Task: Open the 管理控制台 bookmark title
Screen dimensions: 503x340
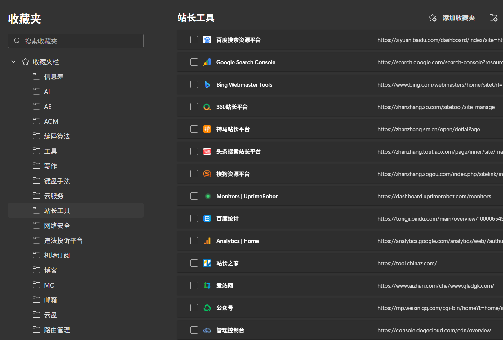Action: coord(230,330)
